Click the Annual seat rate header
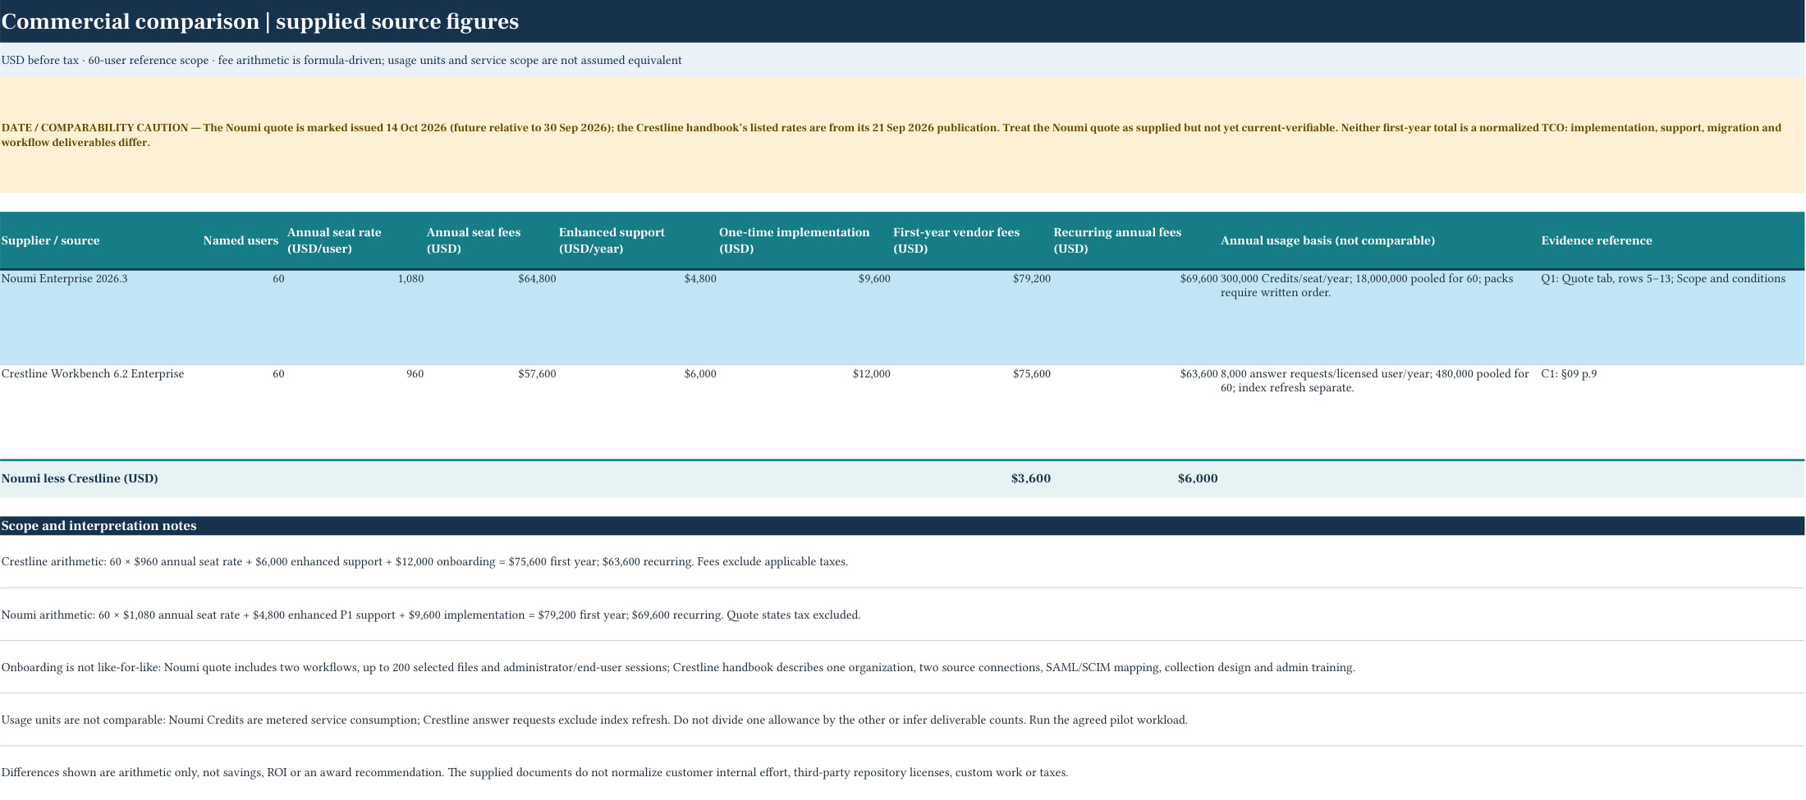The height and width of the screenshot is (800, 1806). pos(355,240)
